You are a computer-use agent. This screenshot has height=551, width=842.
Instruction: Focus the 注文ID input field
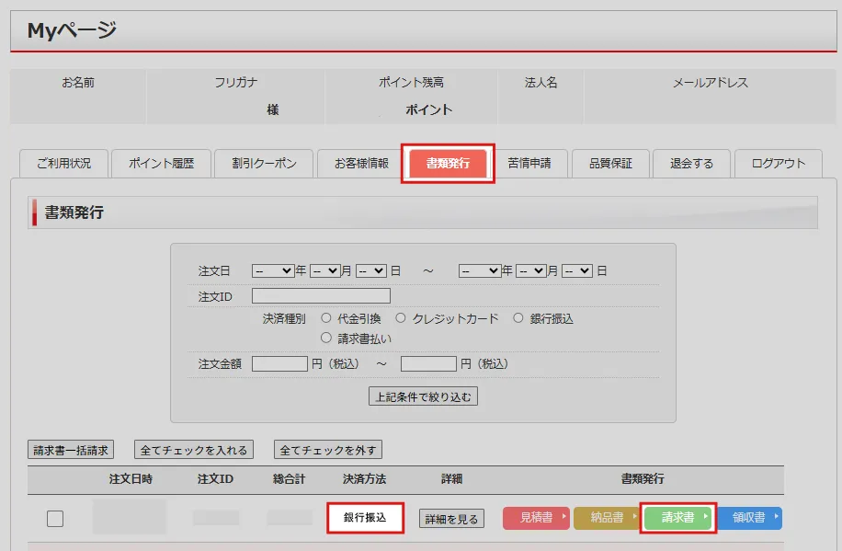(x=321, y=295)
